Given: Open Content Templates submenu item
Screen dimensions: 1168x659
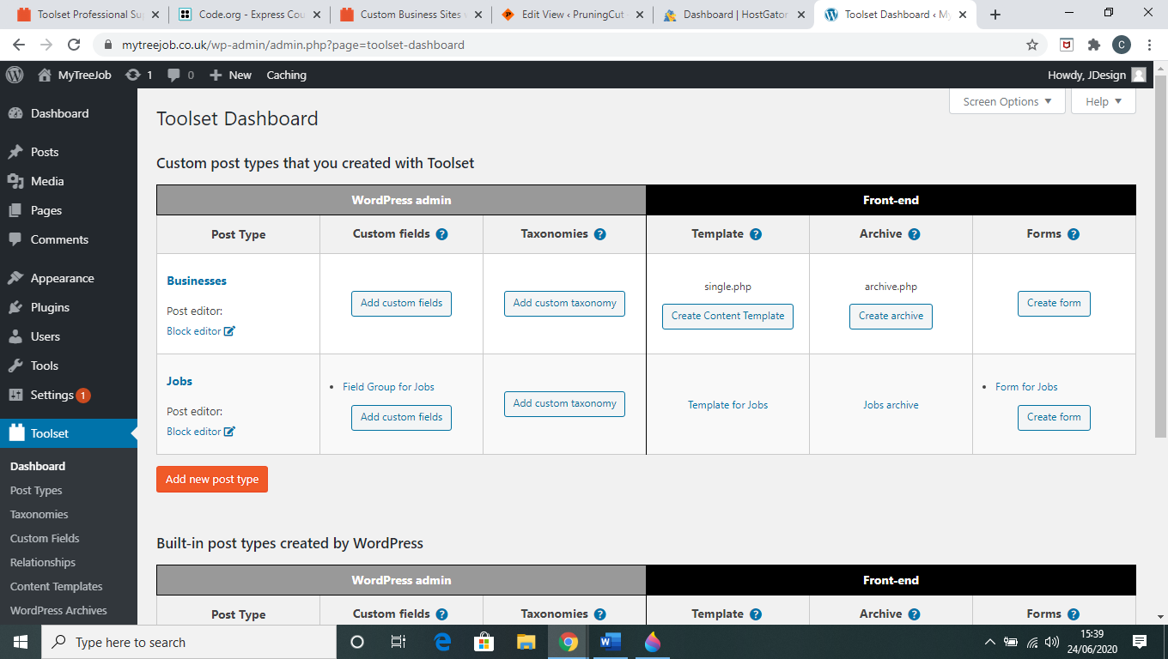Looking at the screenshot, I should 57,586.
